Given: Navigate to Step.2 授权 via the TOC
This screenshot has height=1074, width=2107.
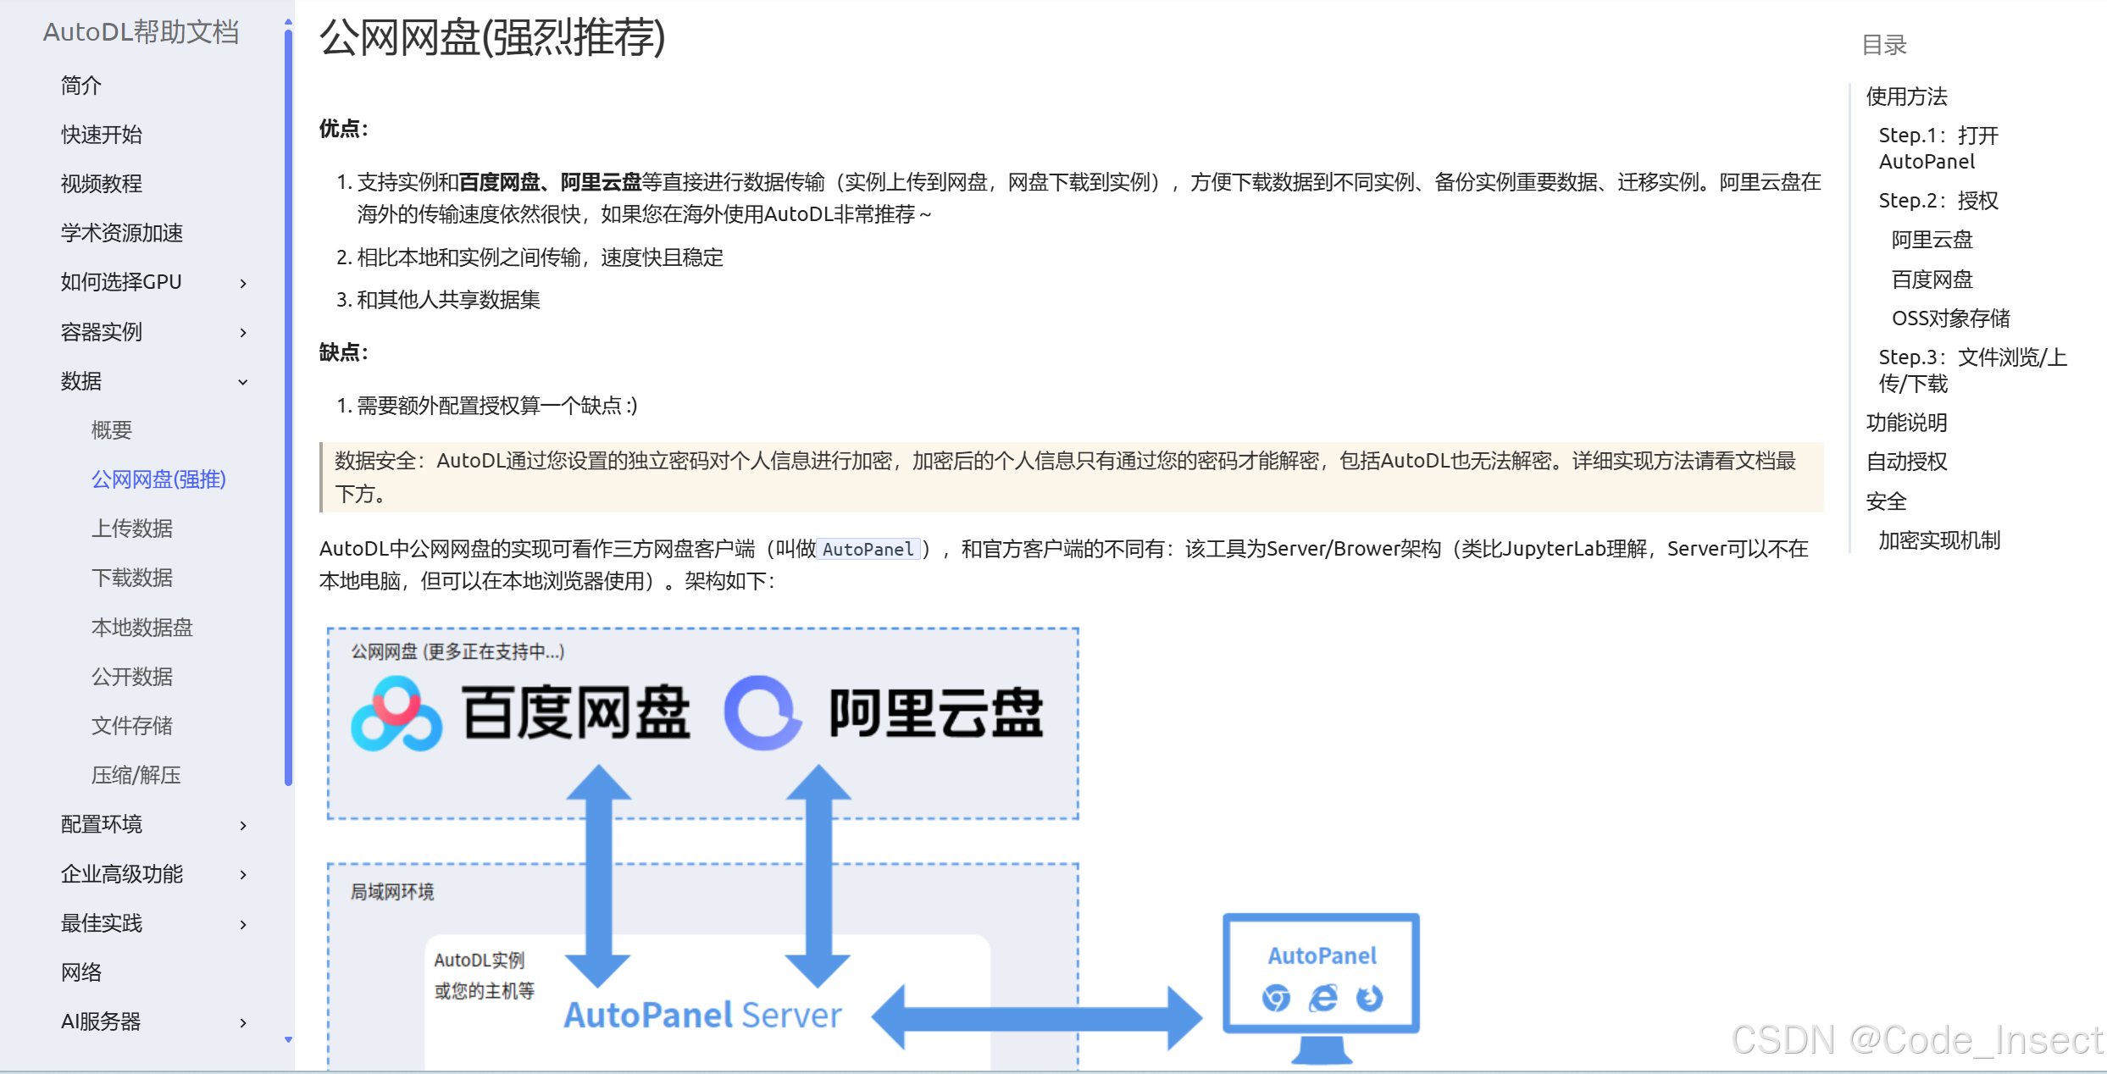Looking at the screenshot, I should click(1938, 200).
